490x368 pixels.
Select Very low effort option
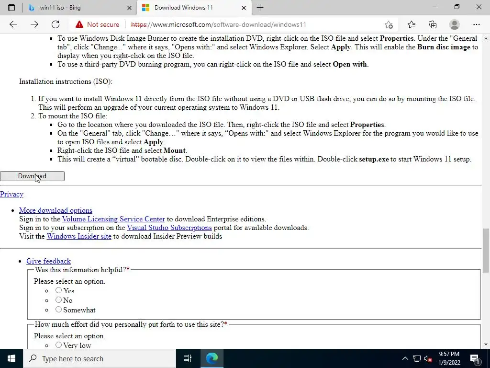(x=58, y=345)
